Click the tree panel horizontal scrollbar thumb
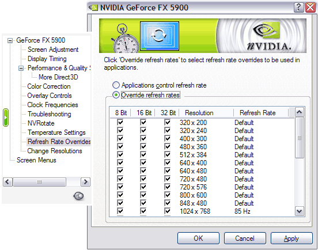 (x=40, y=182)
